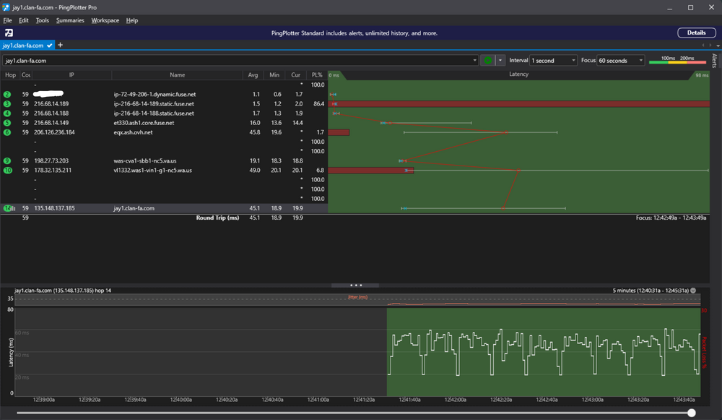Click hop 9 green circle icon

(x=7, y=161)
